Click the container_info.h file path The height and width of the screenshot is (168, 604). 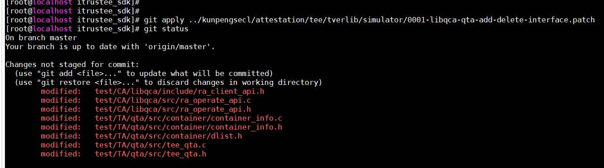click(x=189, y=127)
